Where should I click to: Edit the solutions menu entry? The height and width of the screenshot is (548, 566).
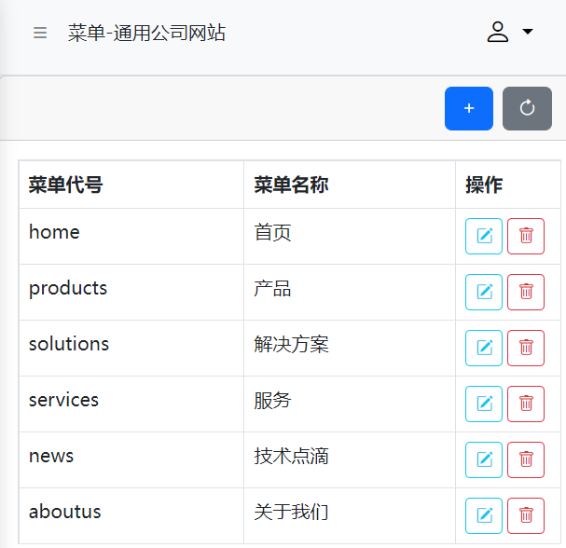coord(484,349)
